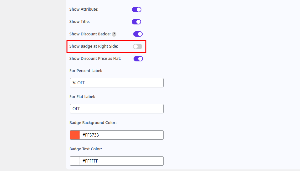Click the "Show Attribute:" label text
300x171 pixels.
pyautogui.click(x=84, y=9)
